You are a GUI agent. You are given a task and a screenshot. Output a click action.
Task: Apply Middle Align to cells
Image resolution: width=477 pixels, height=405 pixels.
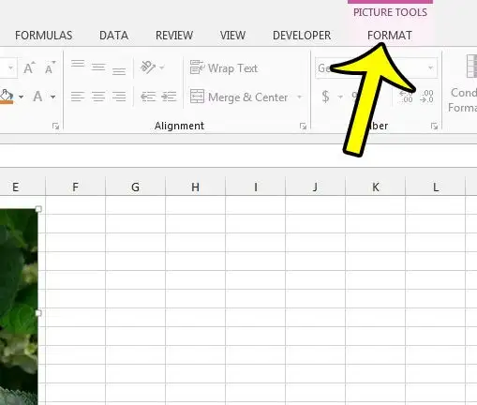[x=98, y=67]
